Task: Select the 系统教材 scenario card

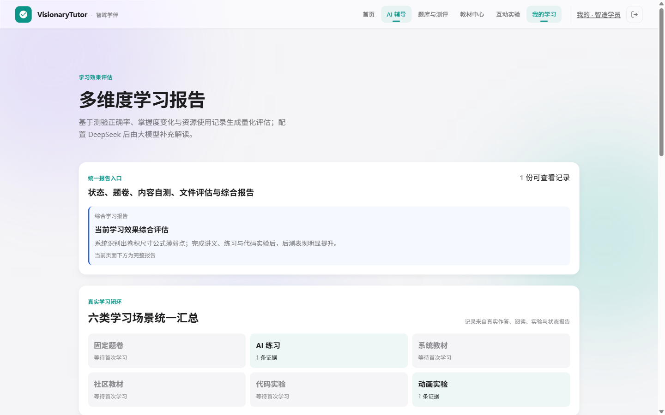Action: point(491,350)
